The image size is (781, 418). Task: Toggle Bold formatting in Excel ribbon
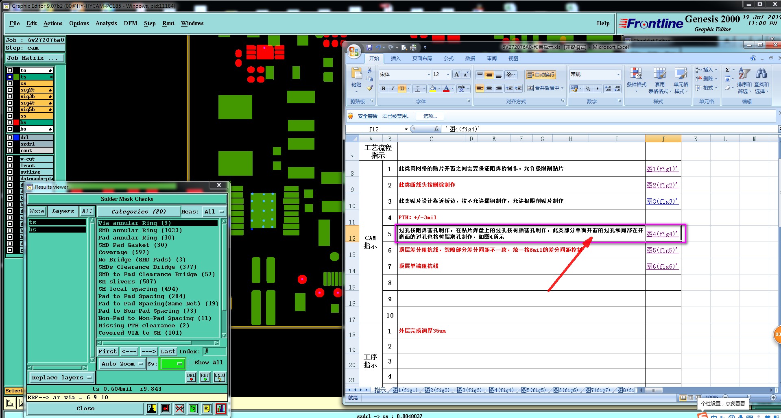click(x=383, y=88)
